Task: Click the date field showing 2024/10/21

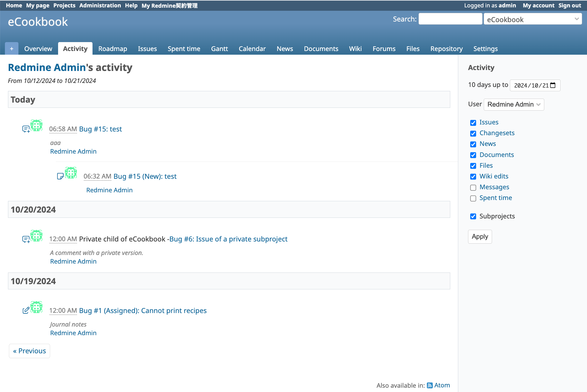Action: click(535, 85)
